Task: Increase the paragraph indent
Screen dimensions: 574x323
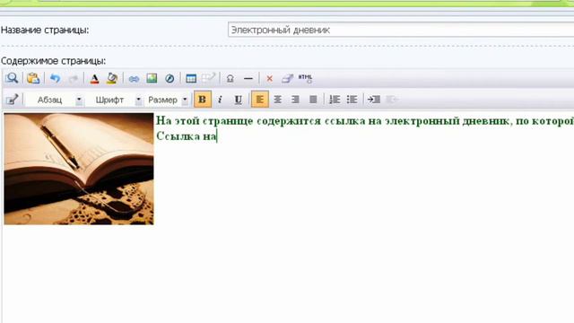Action: tap(374, 100)
